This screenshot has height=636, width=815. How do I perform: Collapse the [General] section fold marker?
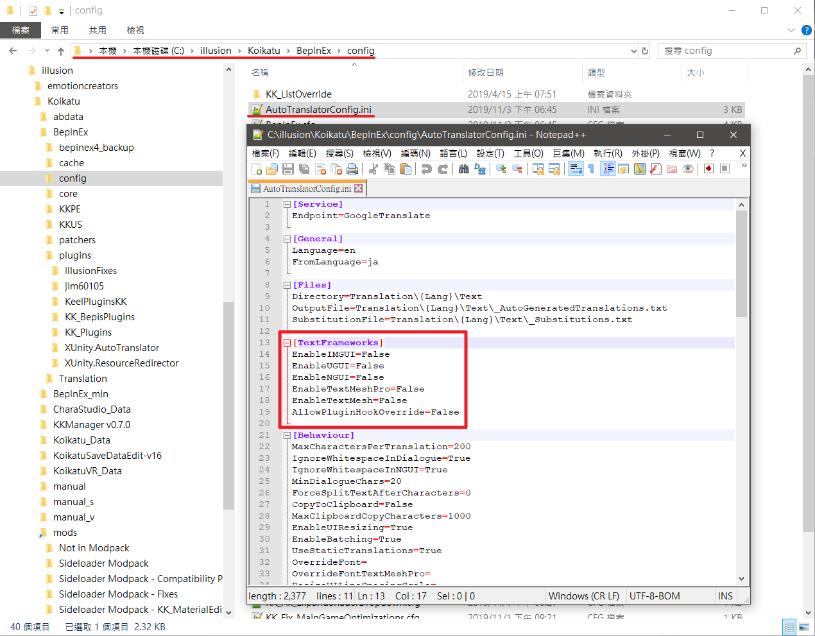(287, 239)
